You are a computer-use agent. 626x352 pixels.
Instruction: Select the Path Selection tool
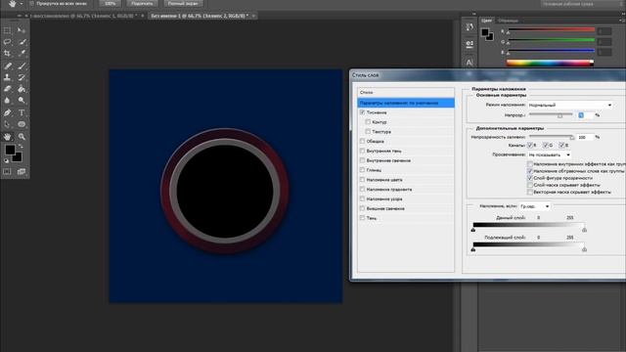pos(7,124)
